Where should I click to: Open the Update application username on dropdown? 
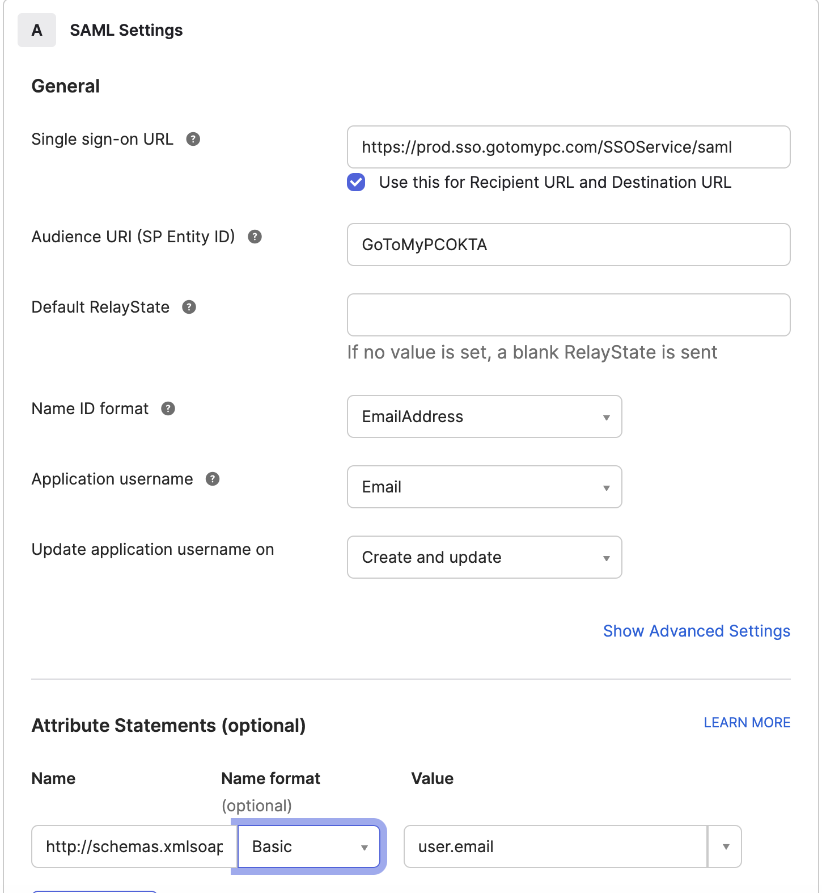(484, 557)
